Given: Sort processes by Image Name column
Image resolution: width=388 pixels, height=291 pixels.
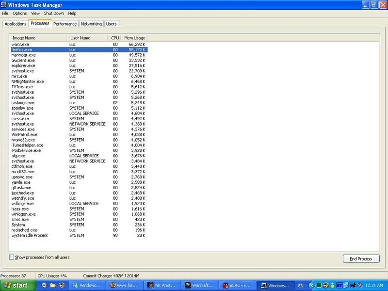Looking at the screenshot, I should [x=38, y=38].
